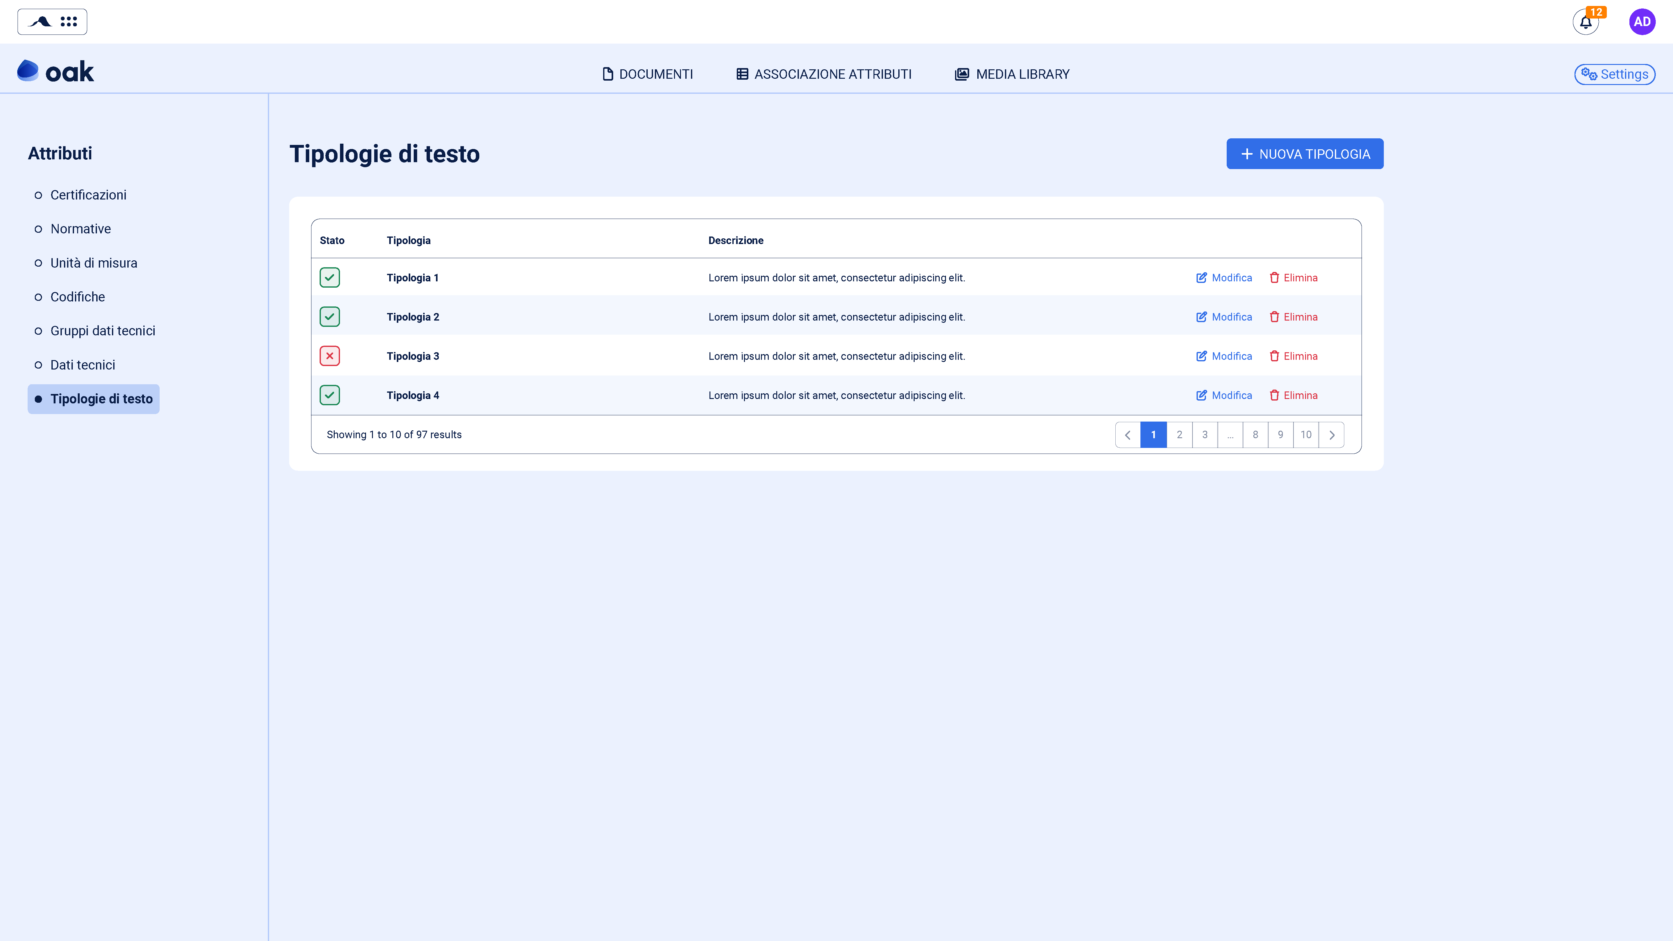Click the Media Library images icon
Image resolution: width=1673 pixels, height=941 pixels.
pyautogui.click(x=962, y=74)
